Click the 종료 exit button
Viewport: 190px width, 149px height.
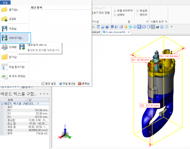click(84, 84)
